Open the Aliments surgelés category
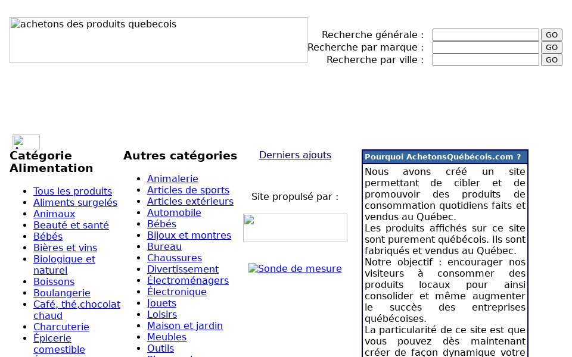 (x=75, y=202)
